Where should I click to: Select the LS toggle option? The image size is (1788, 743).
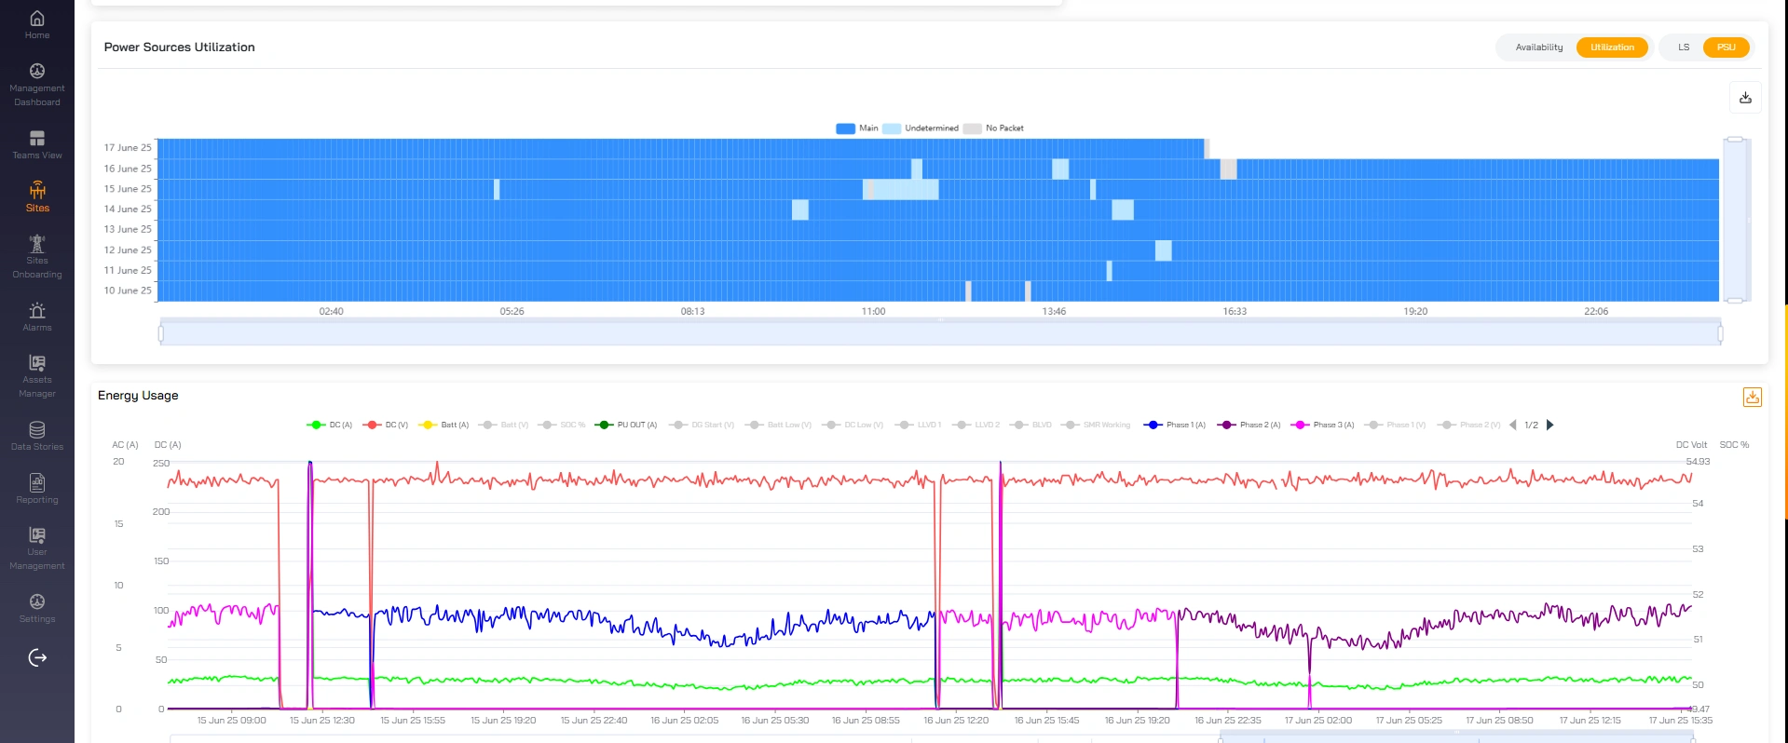pyautogui.click(x=1684, y=47)
